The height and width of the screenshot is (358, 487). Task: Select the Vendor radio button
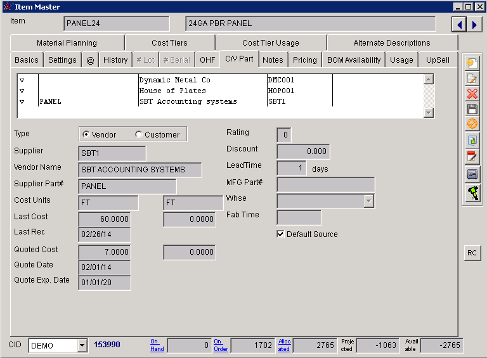click(86, 134)
